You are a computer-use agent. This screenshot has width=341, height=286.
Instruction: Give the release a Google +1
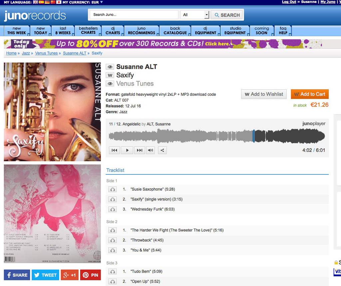pos(70,275)
